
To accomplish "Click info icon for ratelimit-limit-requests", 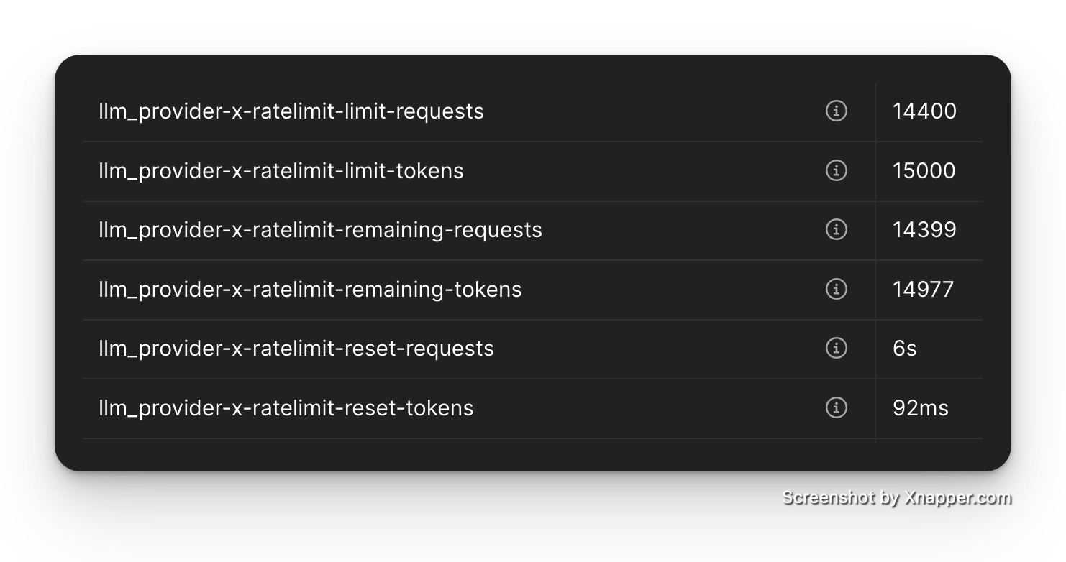I will [x=836, y=111].
